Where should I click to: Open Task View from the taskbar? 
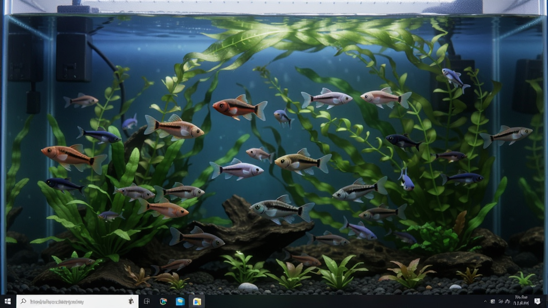(147, 302)
